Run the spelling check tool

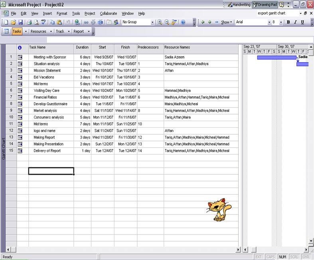point(43,22)
